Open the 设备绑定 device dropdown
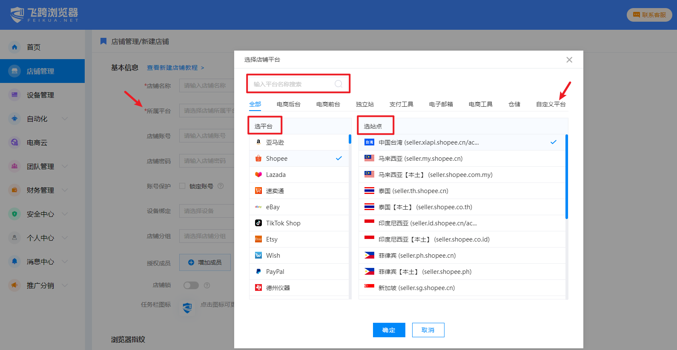 pyautogui.click(x=207, y=211)
